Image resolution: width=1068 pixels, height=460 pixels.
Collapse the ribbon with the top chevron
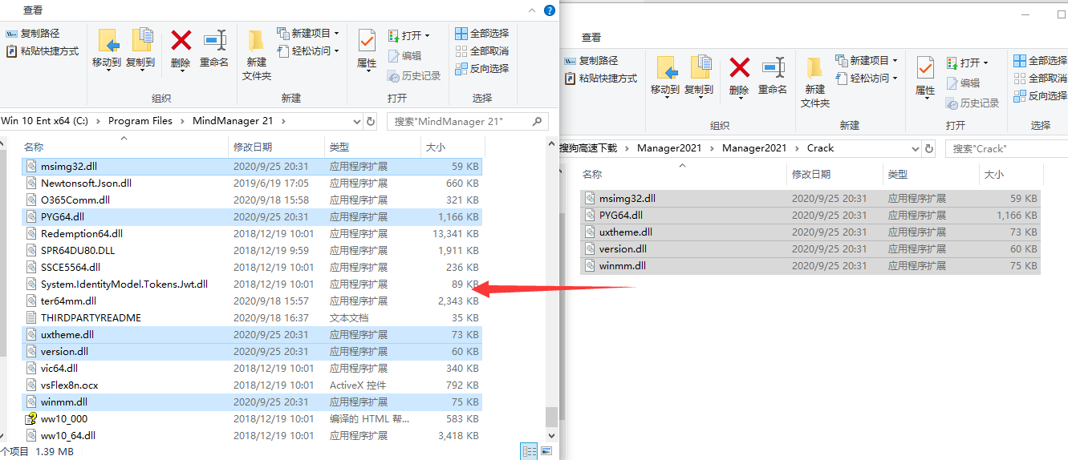click(x=532, y=10)
